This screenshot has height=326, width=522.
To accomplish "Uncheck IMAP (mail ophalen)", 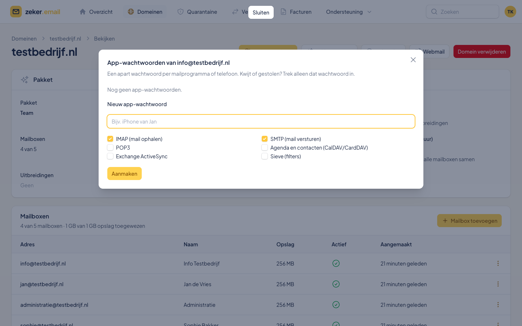I will [x=110, y=139].
